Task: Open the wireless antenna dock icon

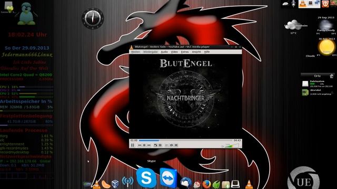Action: [127, 182]
